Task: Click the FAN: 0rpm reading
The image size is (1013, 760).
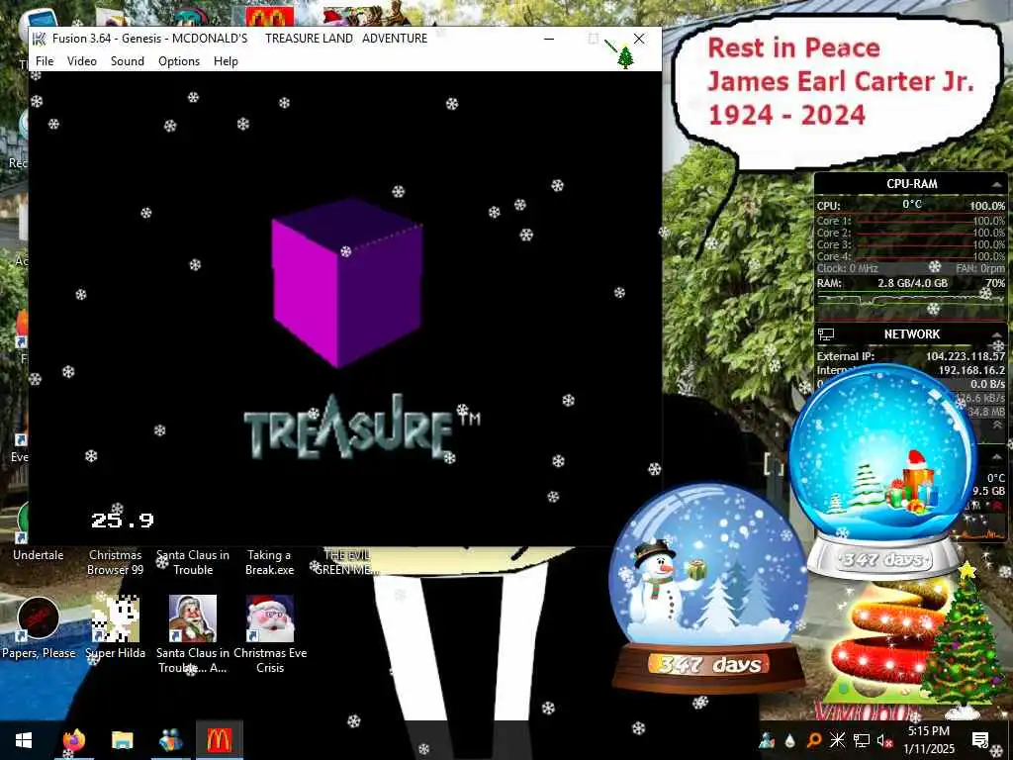Action: click(x=980, y=268)
